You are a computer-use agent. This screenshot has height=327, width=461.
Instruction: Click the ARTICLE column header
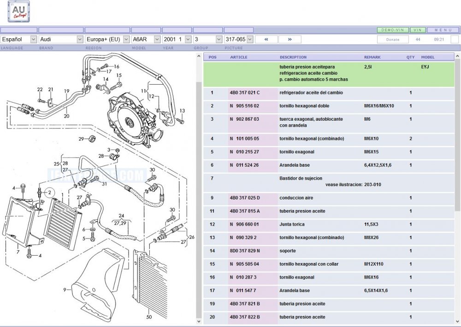[238, 57]
